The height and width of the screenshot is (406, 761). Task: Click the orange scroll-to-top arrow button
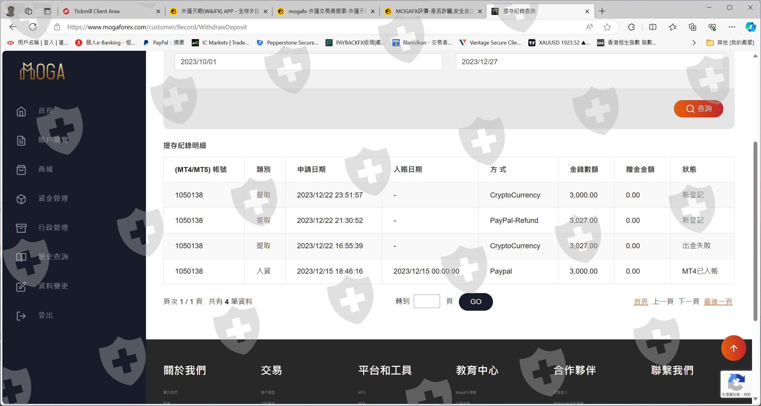click(733, 348)
